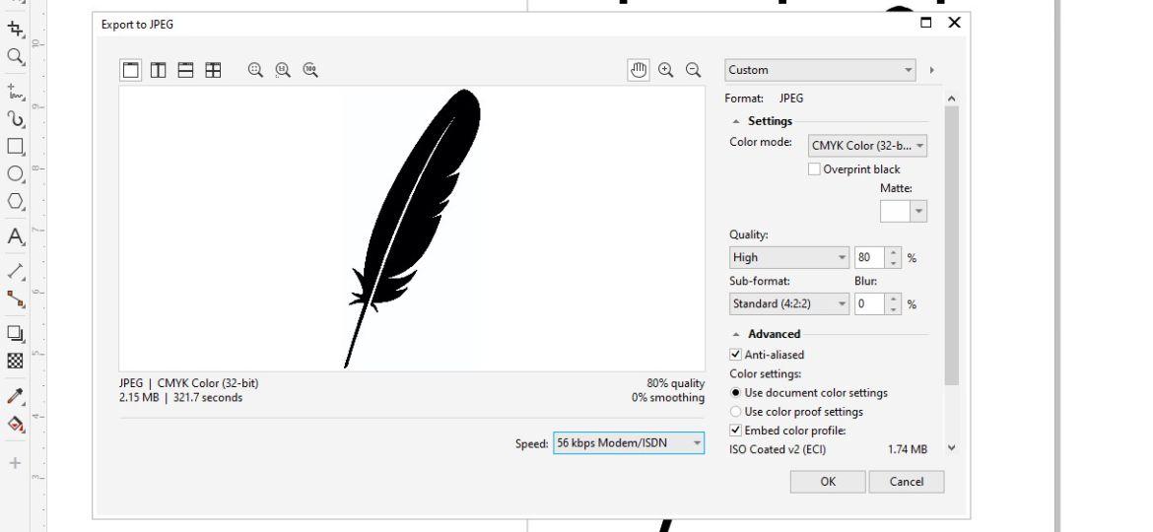This screenshot has width=1153, height=532.
Task: Expand the Speed 56 kbps Modem dropdown
Action: [x=629, y=443]
